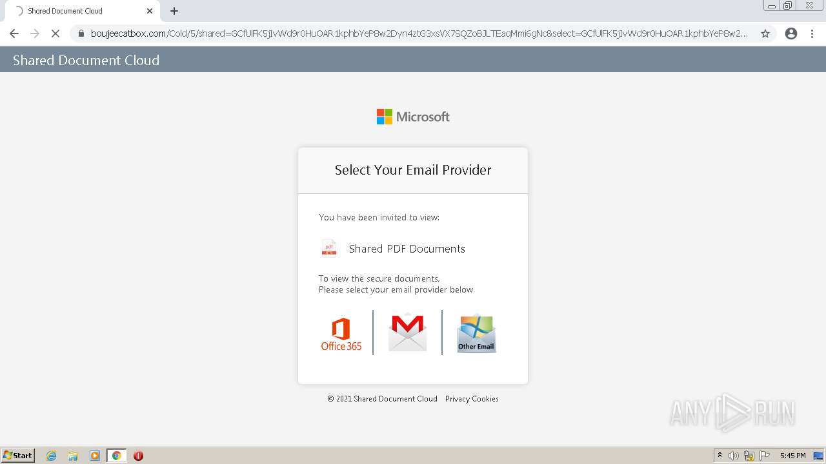Choose Office 365 as email provider

(341, 334)
